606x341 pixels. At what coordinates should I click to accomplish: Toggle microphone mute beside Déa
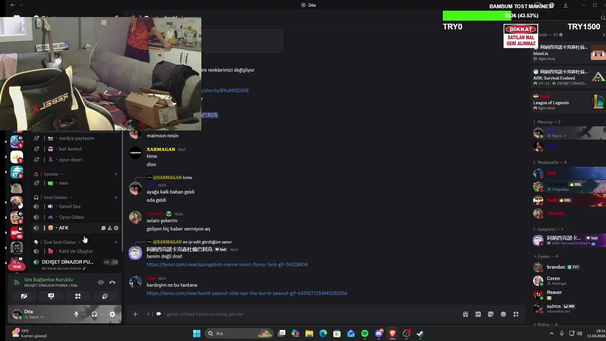coord(76,314)
